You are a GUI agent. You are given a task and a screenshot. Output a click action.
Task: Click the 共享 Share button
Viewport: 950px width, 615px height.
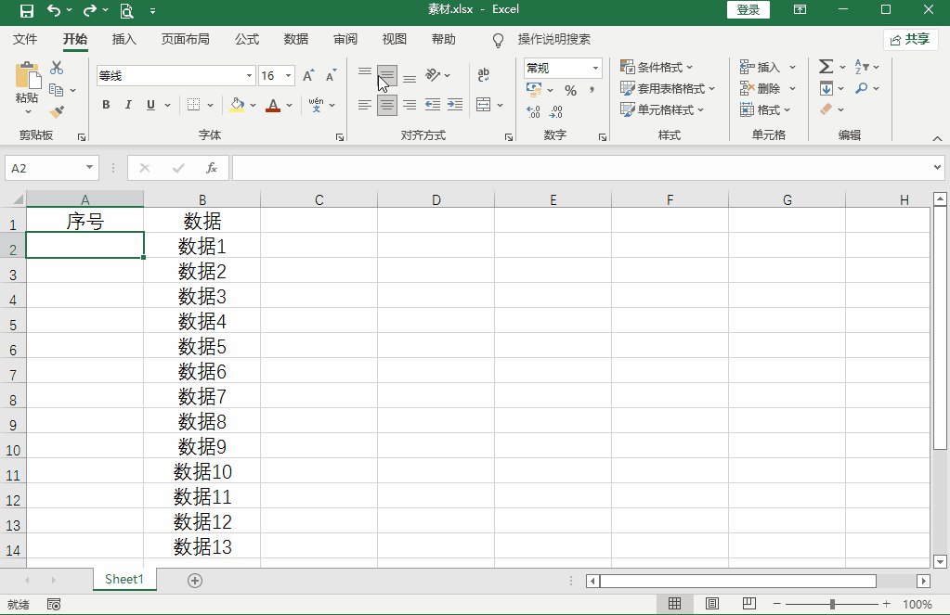pos(911,39)
